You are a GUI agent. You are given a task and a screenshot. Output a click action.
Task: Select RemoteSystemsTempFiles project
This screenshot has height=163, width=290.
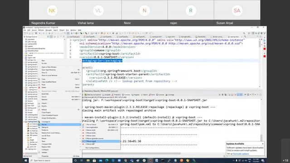click(x=36, y=48)
